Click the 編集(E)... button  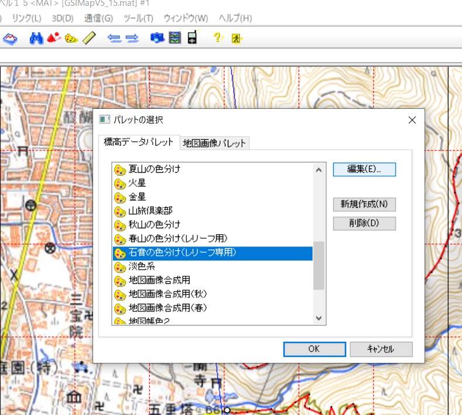[364, 169]
